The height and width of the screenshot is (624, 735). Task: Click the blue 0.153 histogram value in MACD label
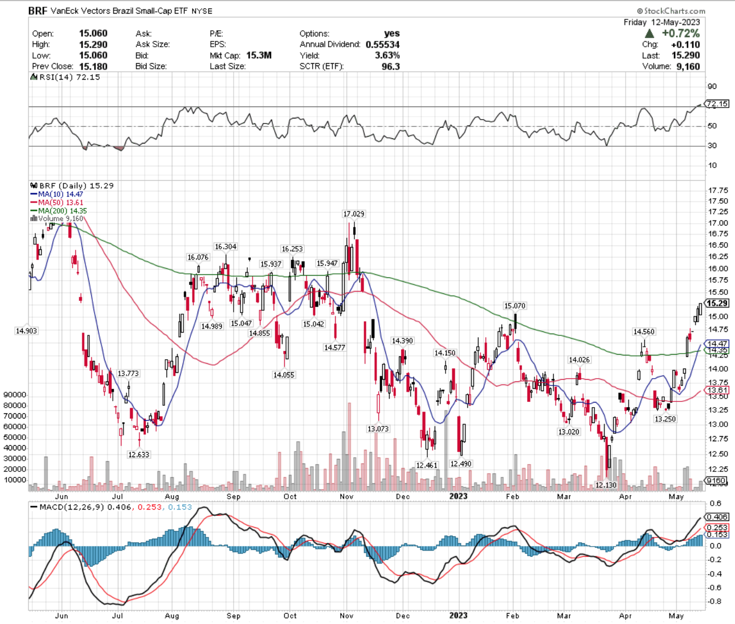pyautogui.click(x=180, y=507)
